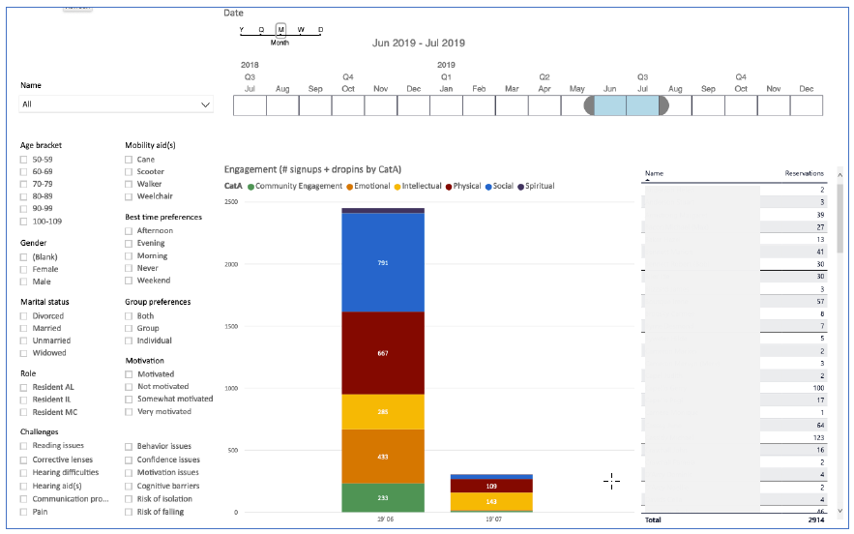Image resolution: width=854 pixels, height=534 pixels.
Task: Click the right handle of timeline selection
Action: click(x=663, y=105)
